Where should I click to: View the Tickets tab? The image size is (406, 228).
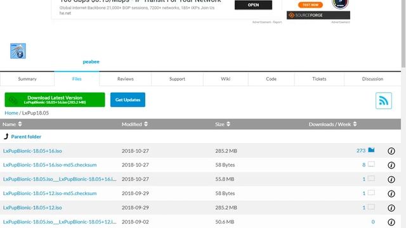point(319,79)
